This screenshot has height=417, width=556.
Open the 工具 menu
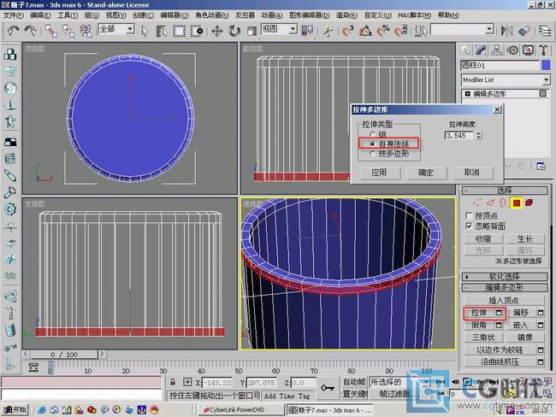68,15
